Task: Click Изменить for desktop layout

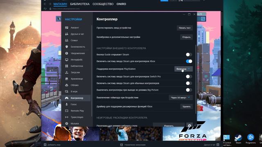Action: 169,125
